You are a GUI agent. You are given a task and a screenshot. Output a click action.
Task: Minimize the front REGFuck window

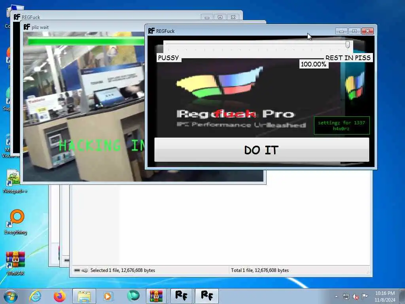(x=341, y=31)
